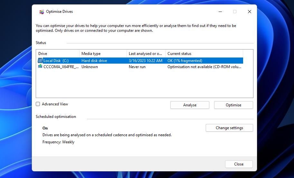294x178 pixels.
Task: Click the Frequency: Weekly text
Action: point(58,142)
